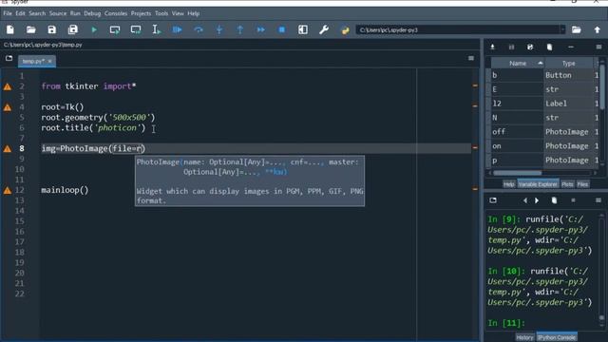The image size is (608, 342).
Task: Open console tab browse icon
Action: point(493,200)
